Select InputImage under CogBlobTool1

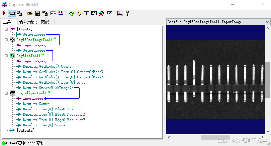click(x=33, y=61)
